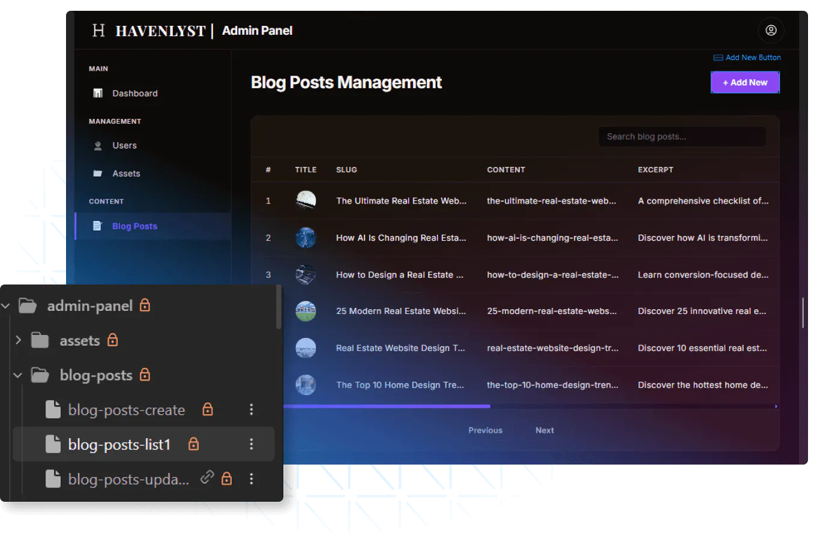Go to the Previous page

tap(485, 430)
